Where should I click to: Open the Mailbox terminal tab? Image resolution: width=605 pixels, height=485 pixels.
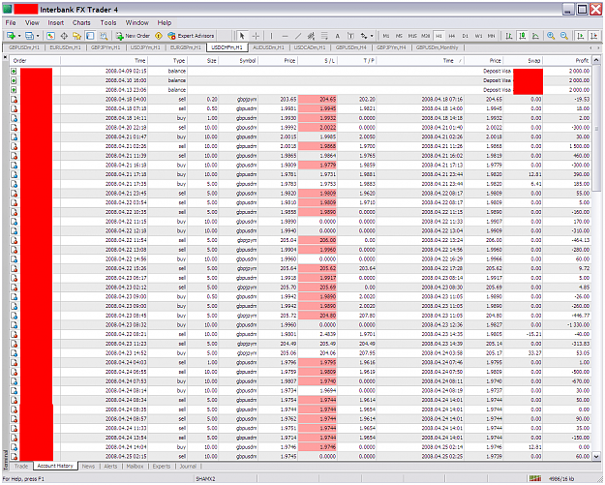coord(136,466)
